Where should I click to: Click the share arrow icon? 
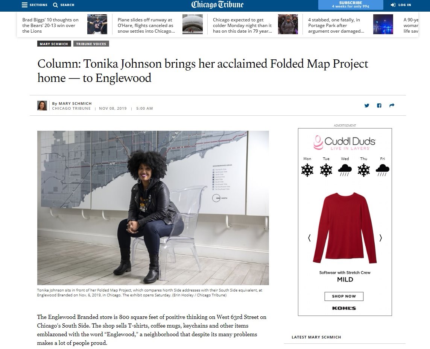pos(392,106)
